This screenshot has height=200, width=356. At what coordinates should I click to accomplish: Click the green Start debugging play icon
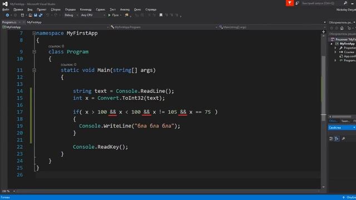coord(109,15)
